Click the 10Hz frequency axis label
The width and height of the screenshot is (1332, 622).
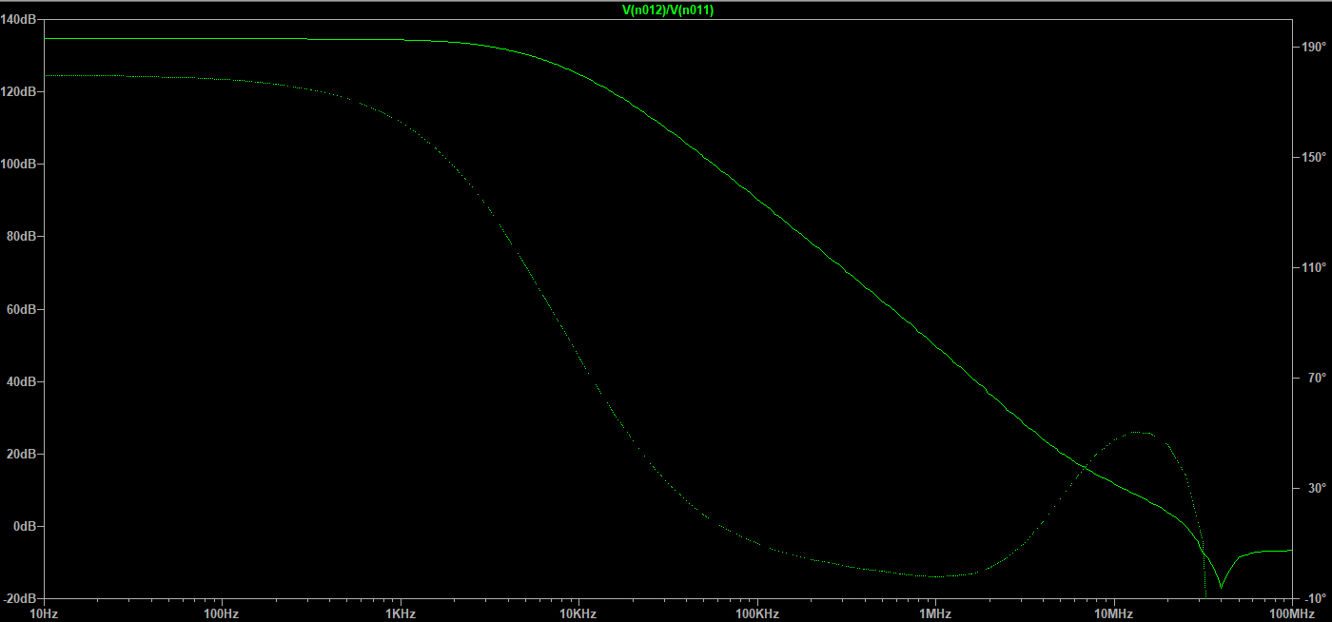43,613
